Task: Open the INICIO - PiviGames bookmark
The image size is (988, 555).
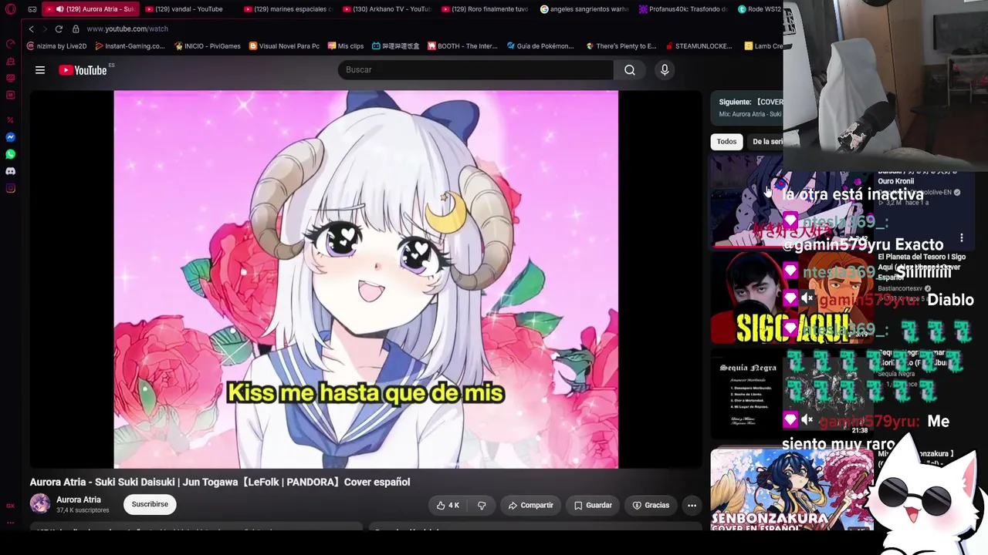Action: [x=208, y=46]
